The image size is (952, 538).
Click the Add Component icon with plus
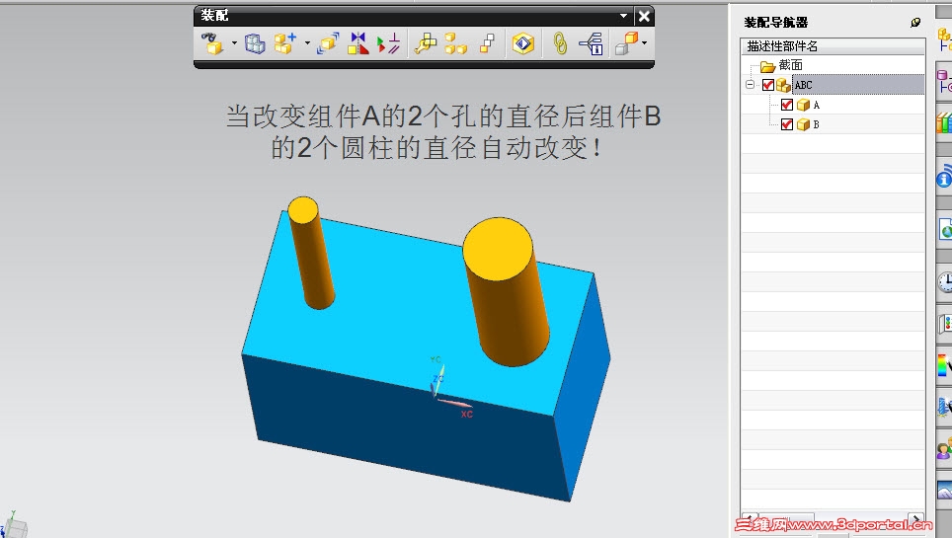point(284,43)
